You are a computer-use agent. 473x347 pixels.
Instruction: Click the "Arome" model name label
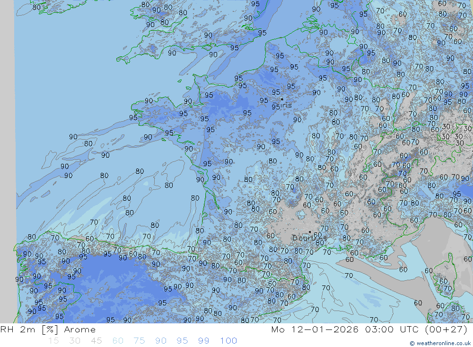pos(79,329)
